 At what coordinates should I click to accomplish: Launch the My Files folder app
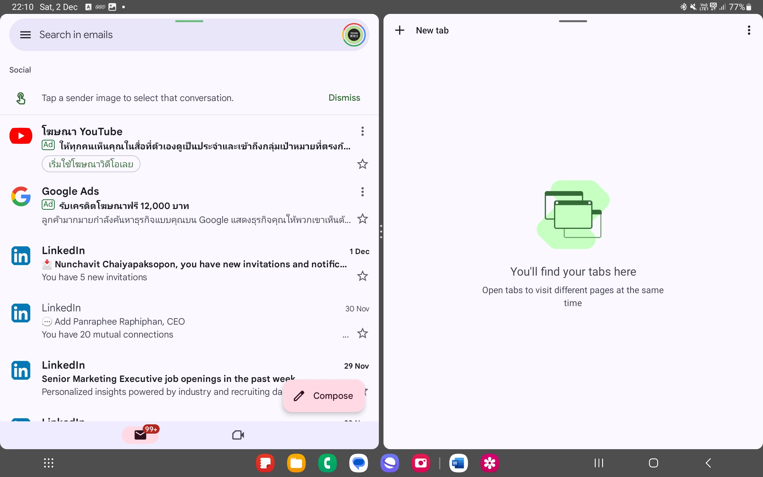click(296, 463)
